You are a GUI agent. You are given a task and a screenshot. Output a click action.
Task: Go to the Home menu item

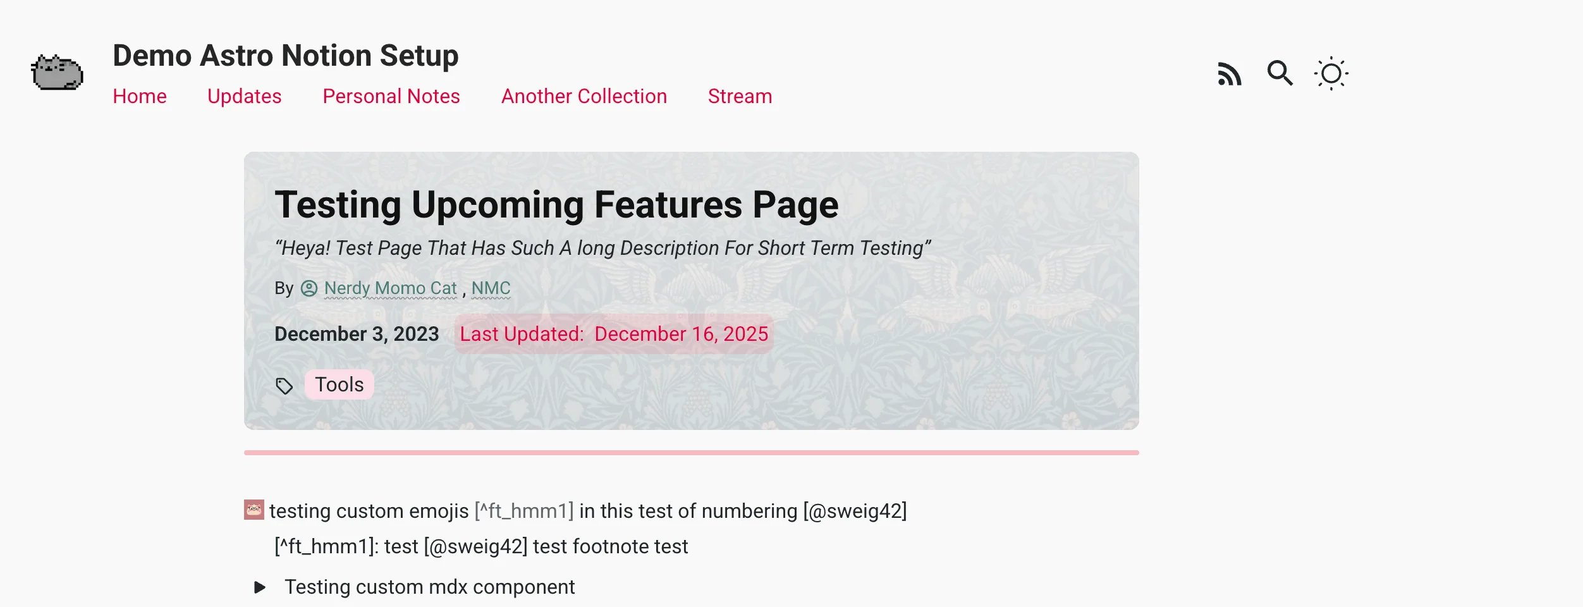(140, 96)
